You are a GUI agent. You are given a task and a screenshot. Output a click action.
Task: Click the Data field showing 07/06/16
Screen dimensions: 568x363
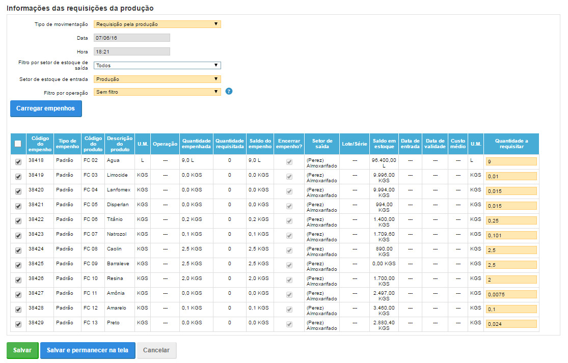tap(131, 38)
